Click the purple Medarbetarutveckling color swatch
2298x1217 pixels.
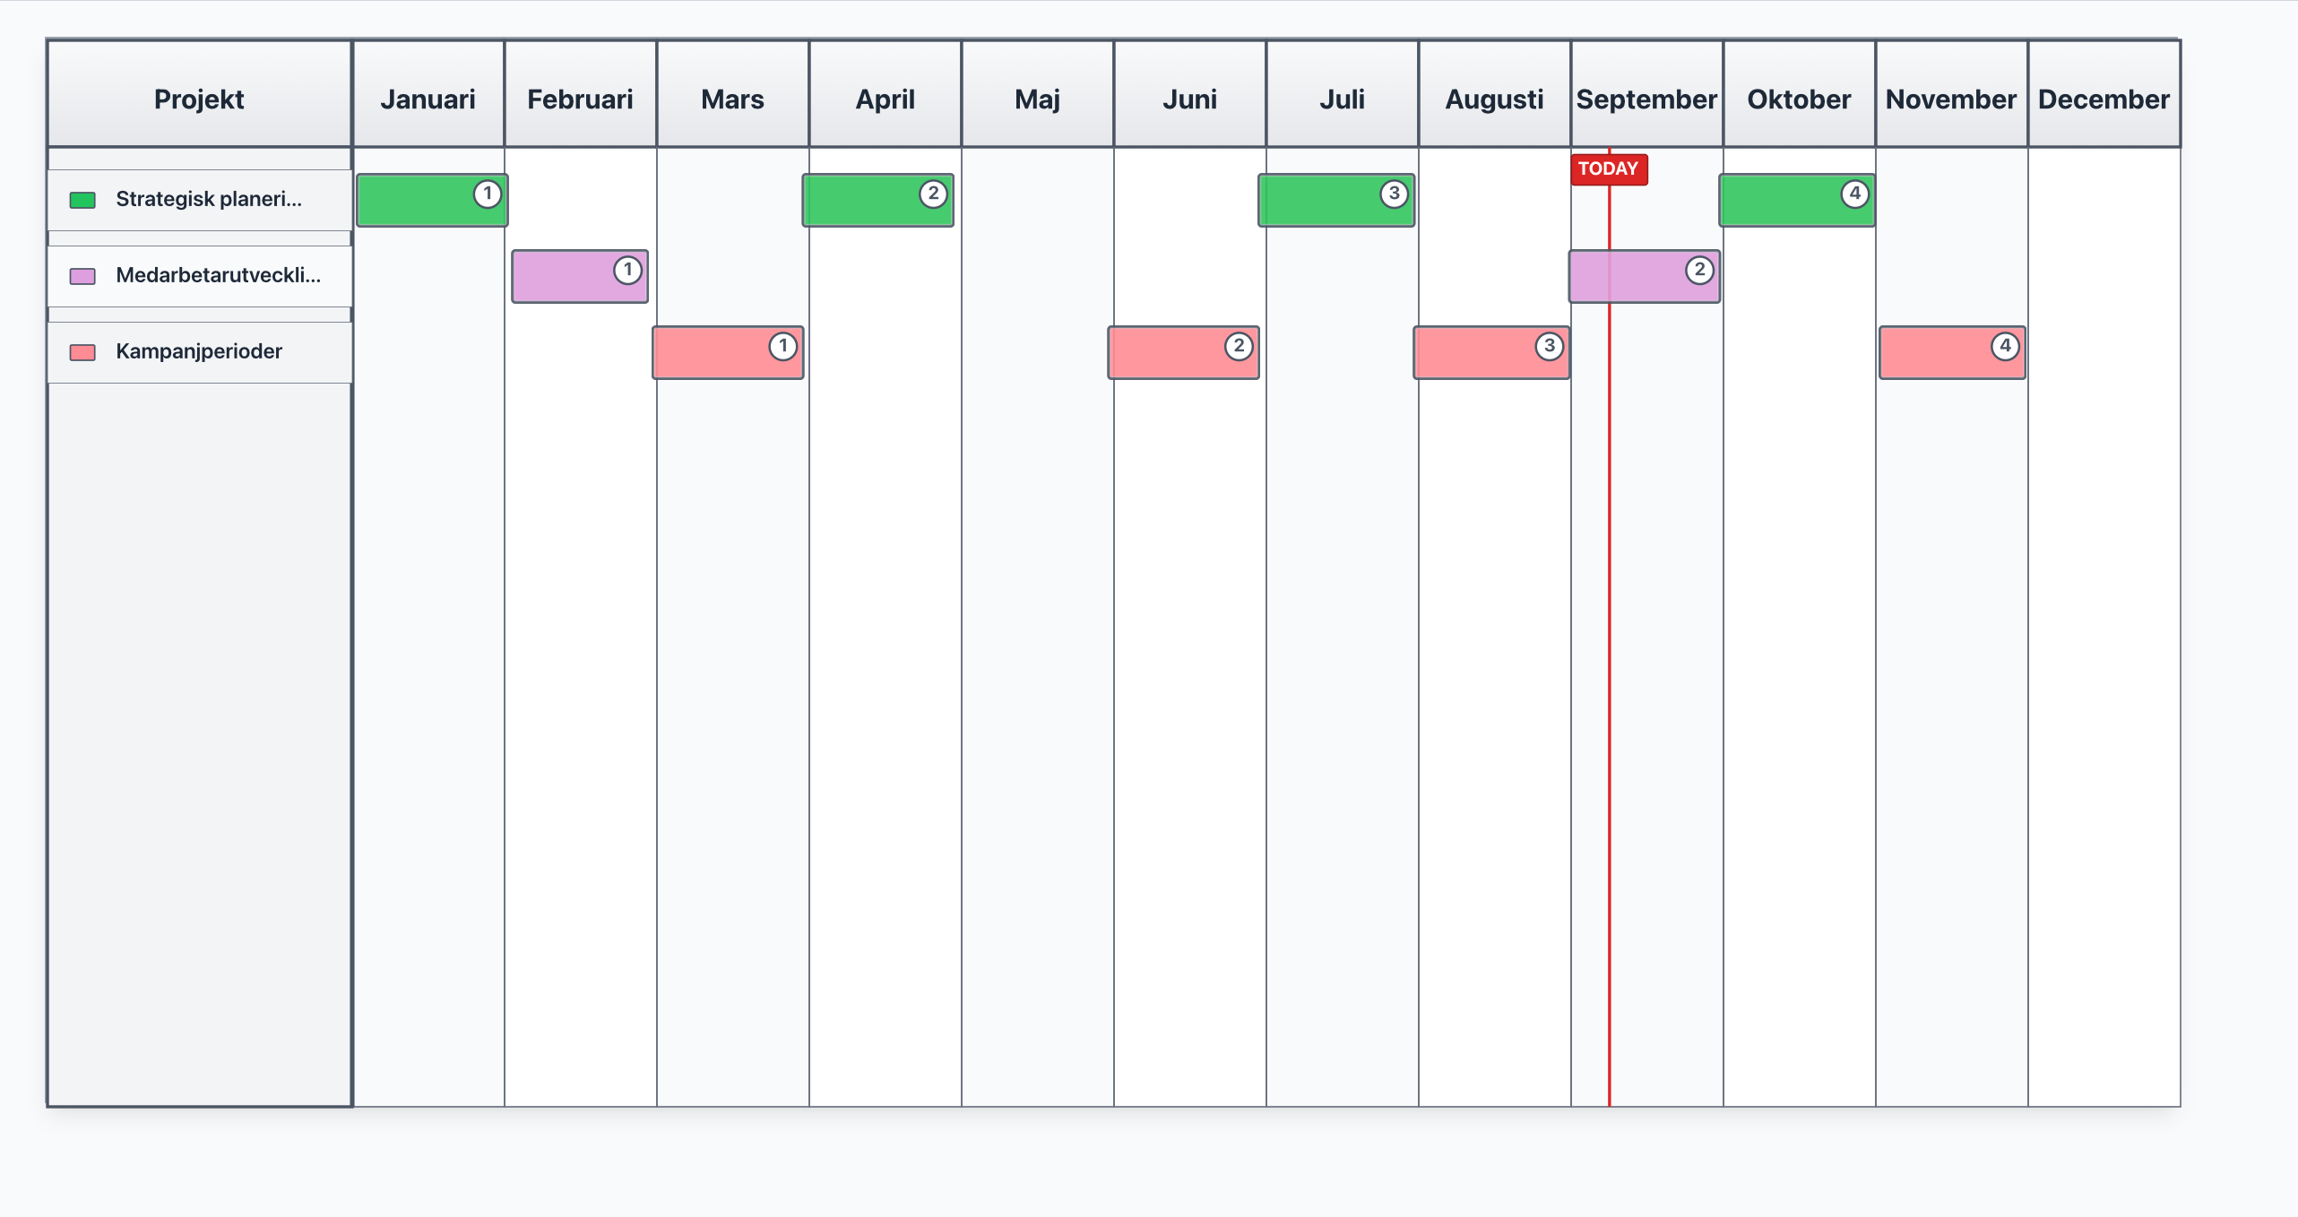pos(82,276)
